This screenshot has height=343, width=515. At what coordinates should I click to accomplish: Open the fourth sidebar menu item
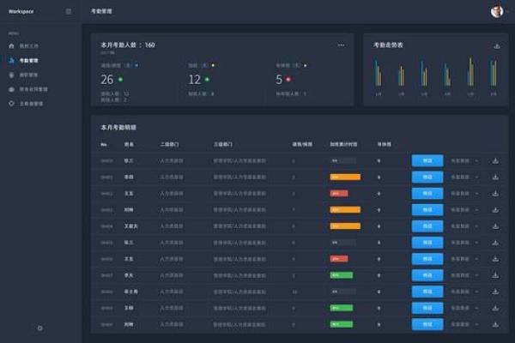29,89
